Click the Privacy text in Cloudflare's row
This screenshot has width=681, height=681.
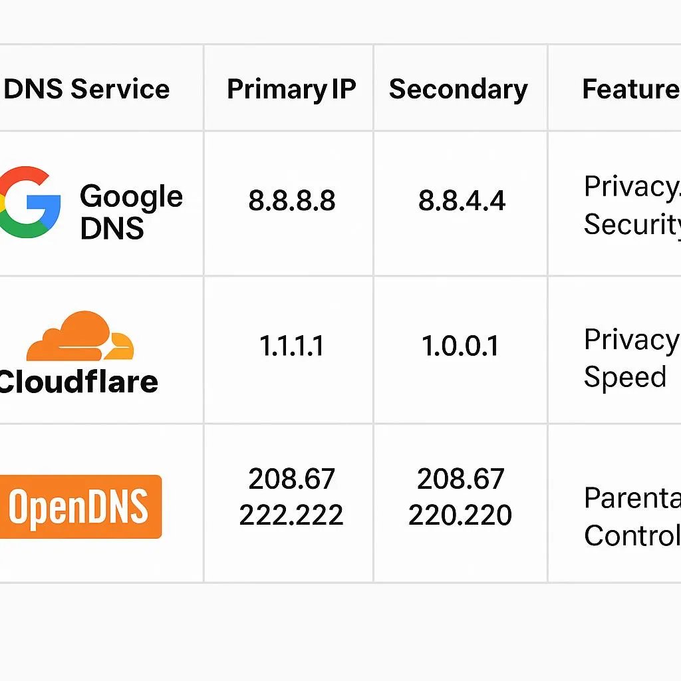tap(630, 340)
